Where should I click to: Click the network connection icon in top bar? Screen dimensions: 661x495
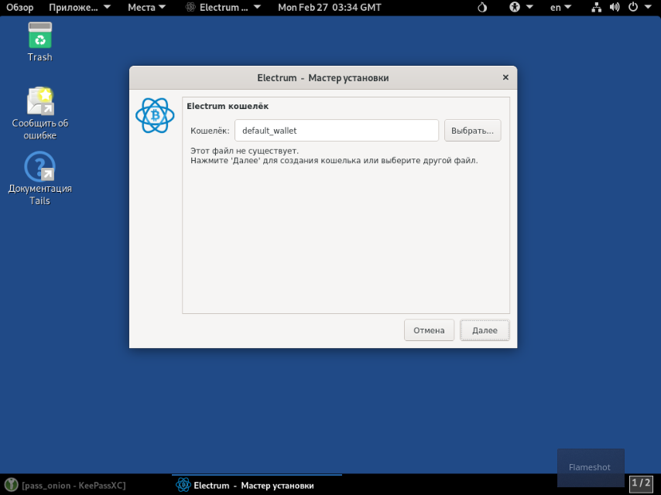click(597, 8)
